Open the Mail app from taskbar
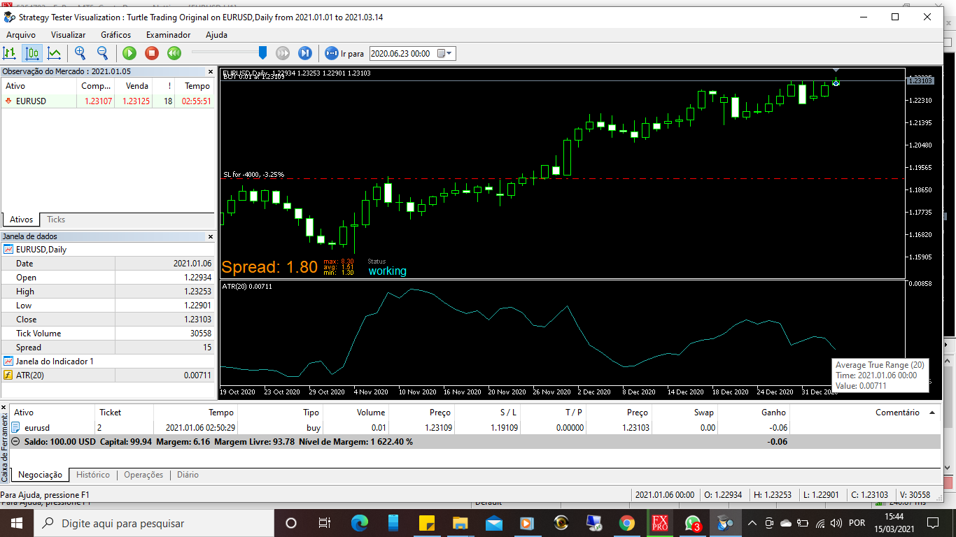The width and height of the screenshot is (956, 537). coord(493,523)
